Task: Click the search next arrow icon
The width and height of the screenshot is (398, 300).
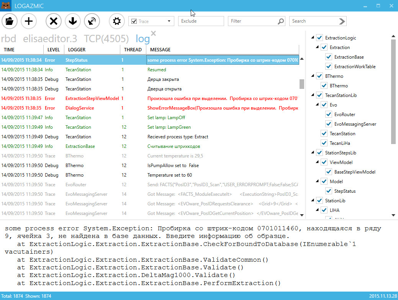Action: [342, 21]
